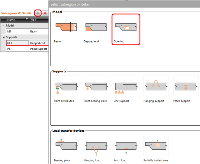
Task: Choose the Line support icon
Action: coord(126,86)
